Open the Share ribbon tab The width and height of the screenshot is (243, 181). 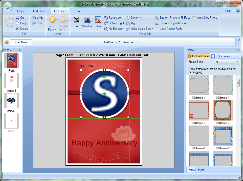coord(78,11)
